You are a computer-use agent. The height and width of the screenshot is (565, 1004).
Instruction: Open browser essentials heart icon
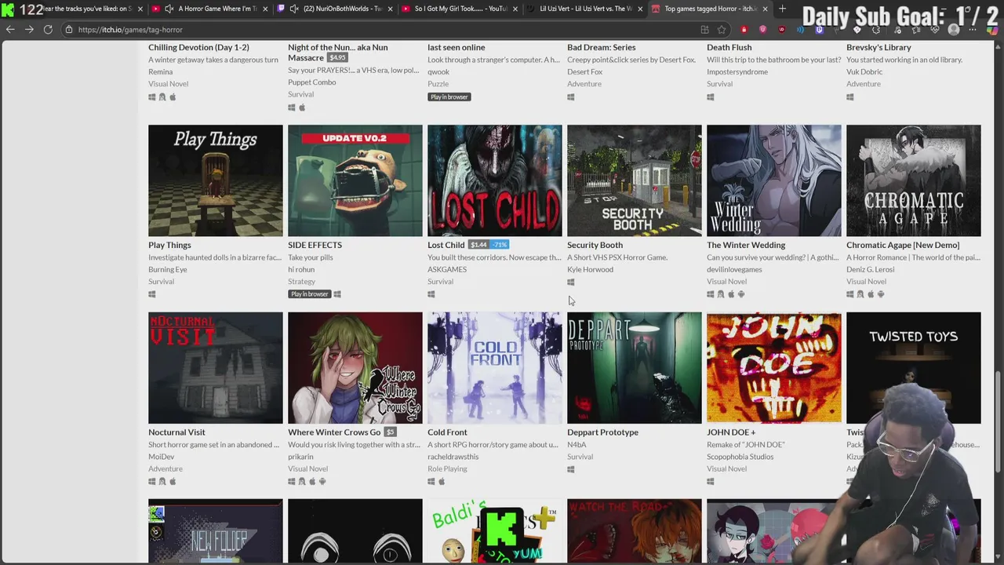coord(935,30)
